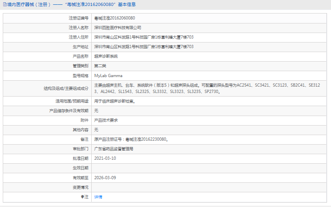This screenshot has width=331, height=207.
Task: Select attachment value 产品技术要求
Action: pyautogui.click(x=106, y=120)
